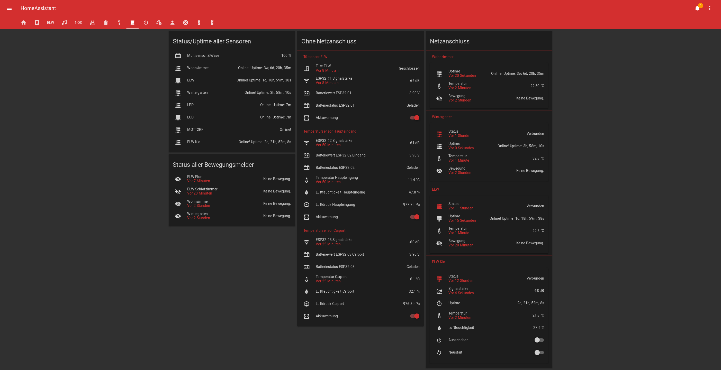
Task: Click the notifications bell icon
Action: coord(697,8)
